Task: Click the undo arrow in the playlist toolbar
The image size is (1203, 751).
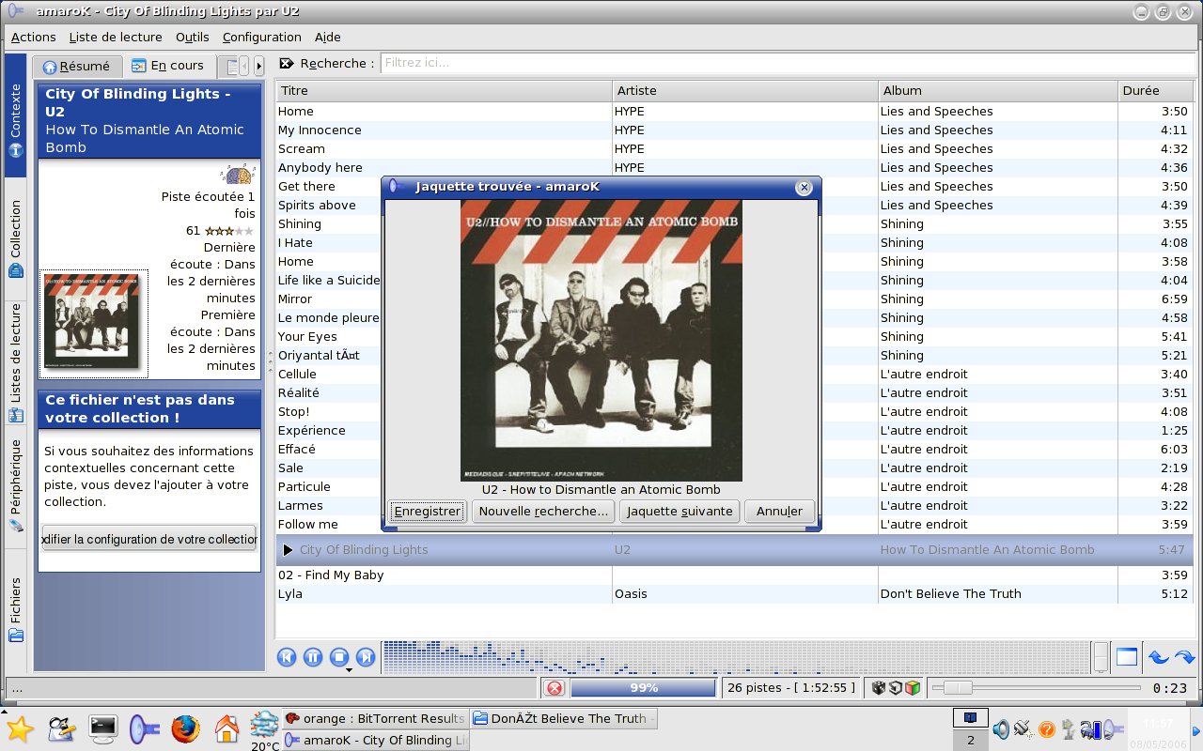Action: coord(1158,658)
